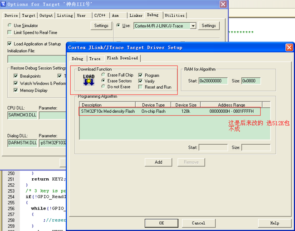Select the Erase Full Chip radio button
The image size is (295, 231).
pos(103,75)
